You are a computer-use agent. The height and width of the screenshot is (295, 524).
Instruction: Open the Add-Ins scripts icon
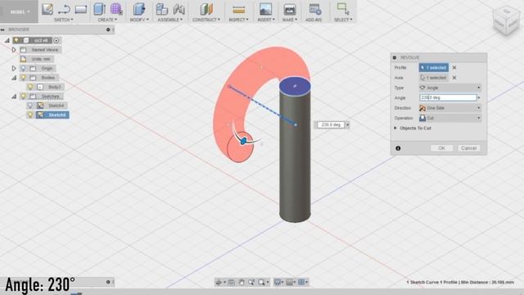tap(314, 9)
